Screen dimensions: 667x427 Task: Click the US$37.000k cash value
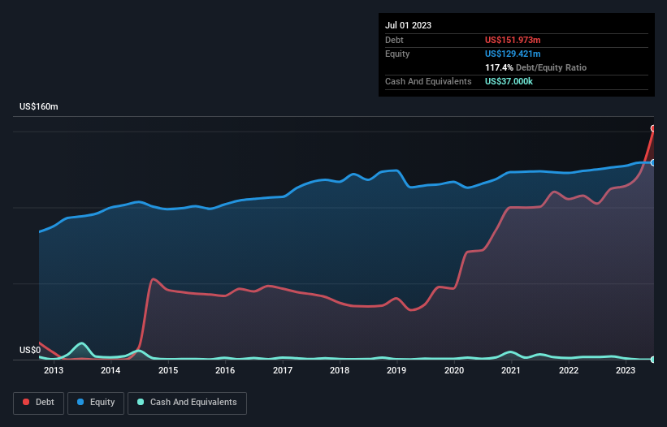coord(509,81)
